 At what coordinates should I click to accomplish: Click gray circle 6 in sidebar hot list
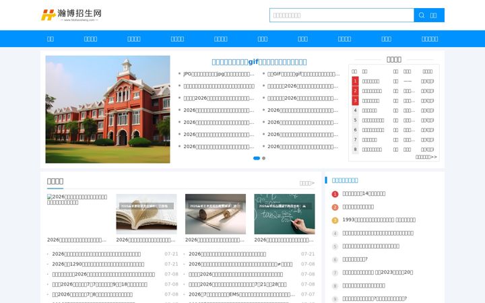coord(335,260)
